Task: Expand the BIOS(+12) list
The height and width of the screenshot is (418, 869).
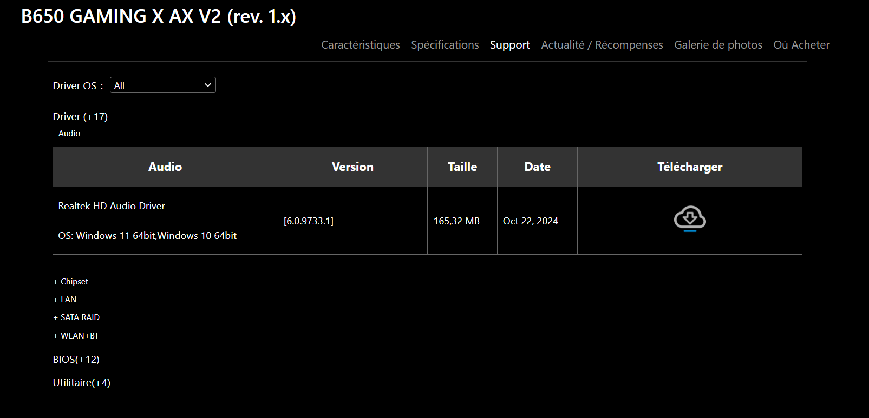Action: (76, 360)
